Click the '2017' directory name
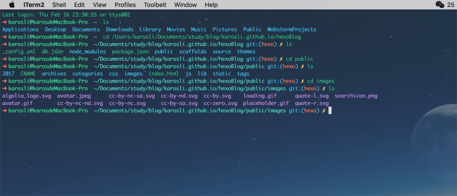Image resolution: width=457 pixels, height=196 pixels. 8,74
